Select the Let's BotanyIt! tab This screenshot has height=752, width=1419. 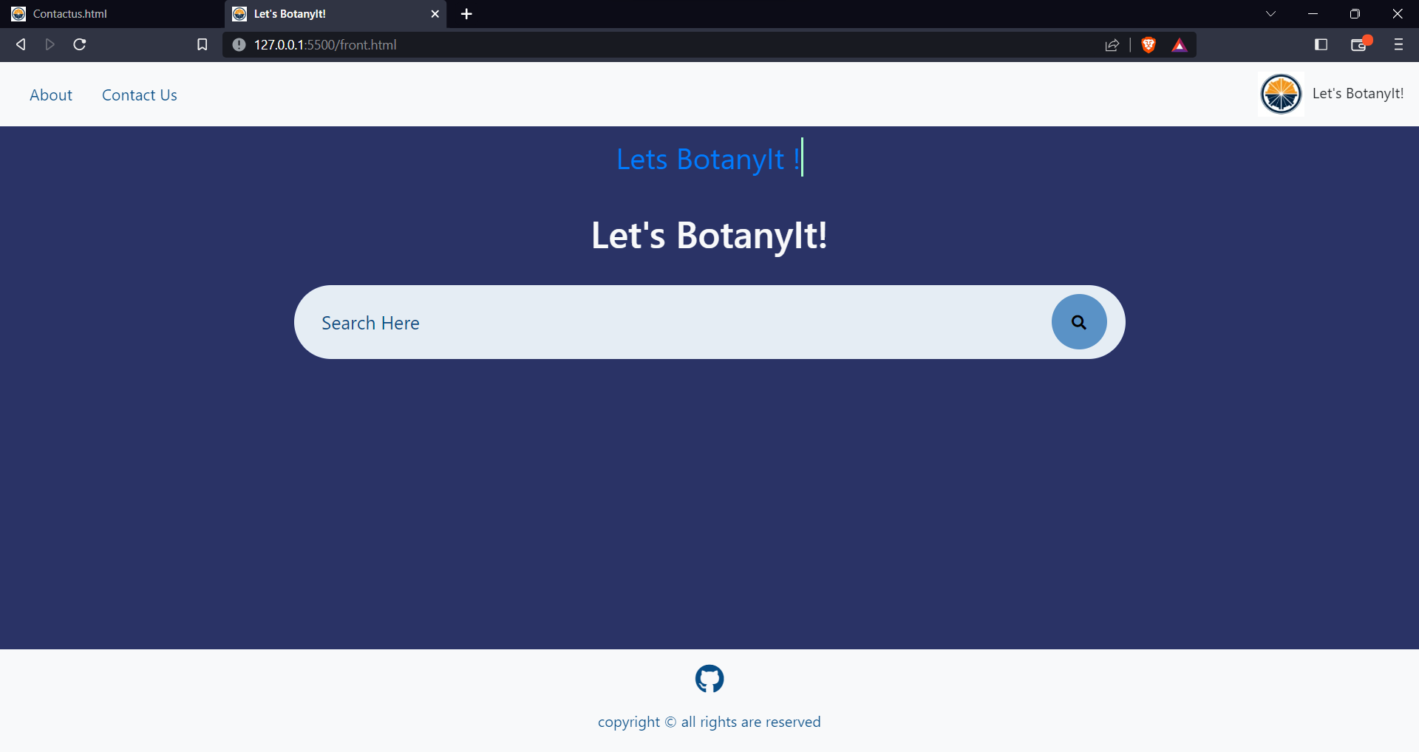point(325,13)
